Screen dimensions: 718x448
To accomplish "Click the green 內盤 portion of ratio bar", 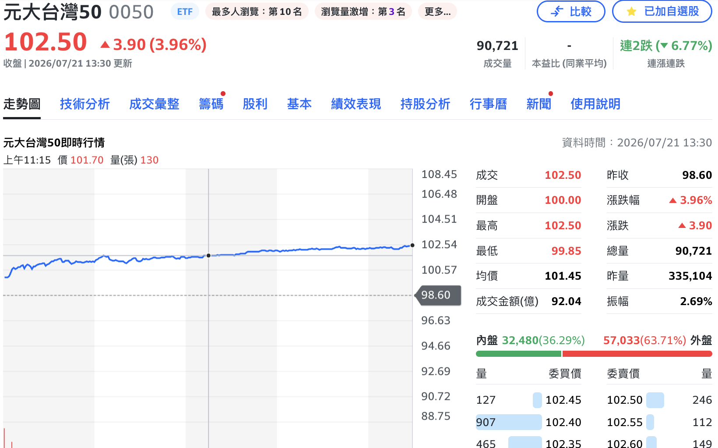I will (x=518, y=354).
